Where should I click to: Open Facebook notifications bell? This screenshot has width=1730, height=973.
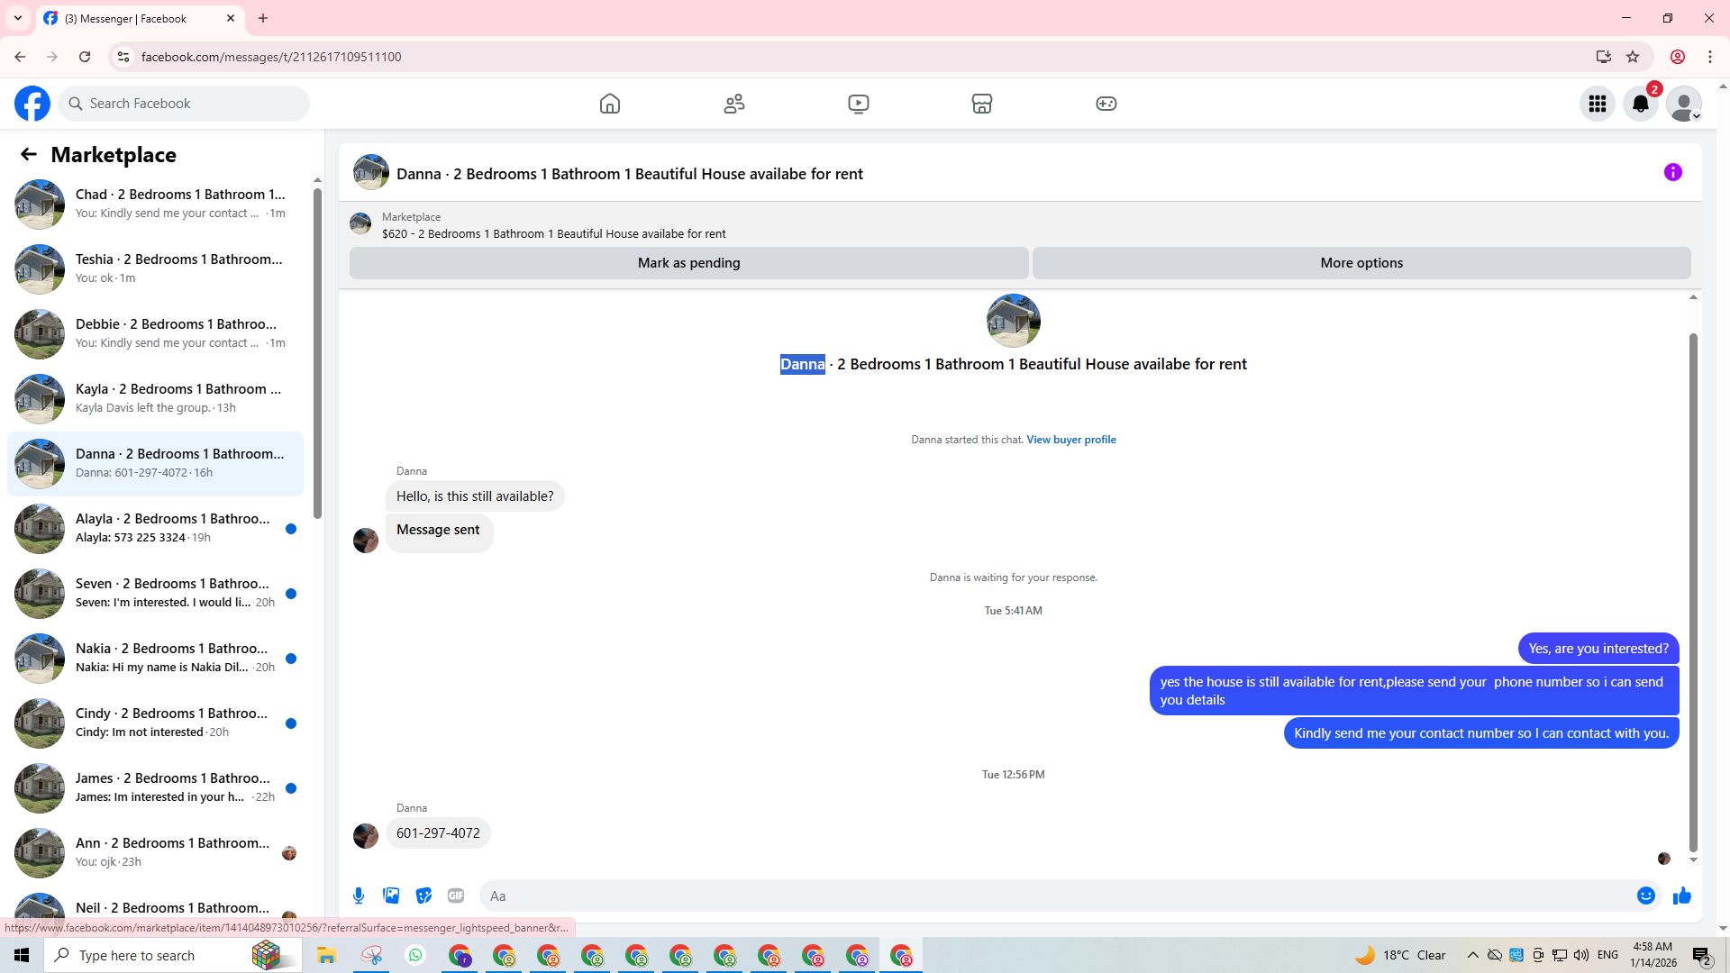(1641, 104)
